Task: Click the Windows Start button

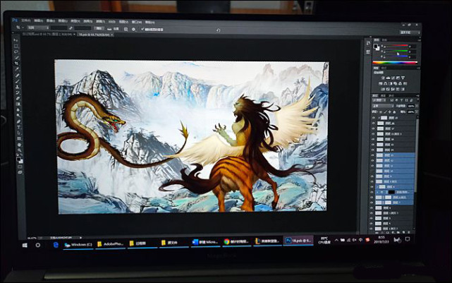Action: pos(25,245)
